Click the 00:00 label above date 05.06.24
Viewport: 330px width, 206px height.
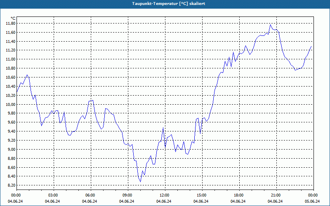[313, 195]
